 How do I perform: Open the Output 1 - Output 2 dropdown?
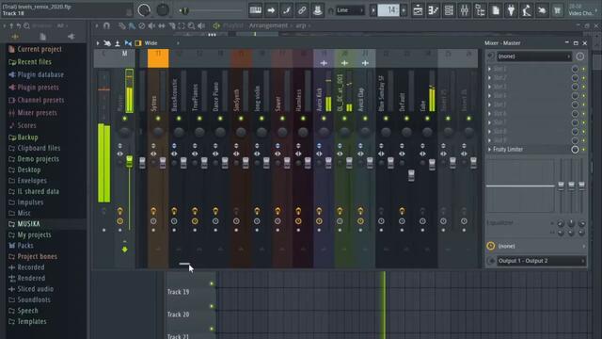point(541,261)
